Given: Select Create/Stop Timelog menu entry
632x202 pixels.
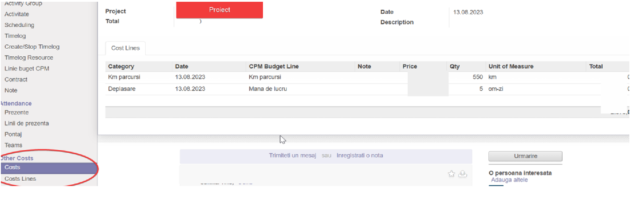Looking at the screenshot, I should pyautogui.click(x=32, y=47).
